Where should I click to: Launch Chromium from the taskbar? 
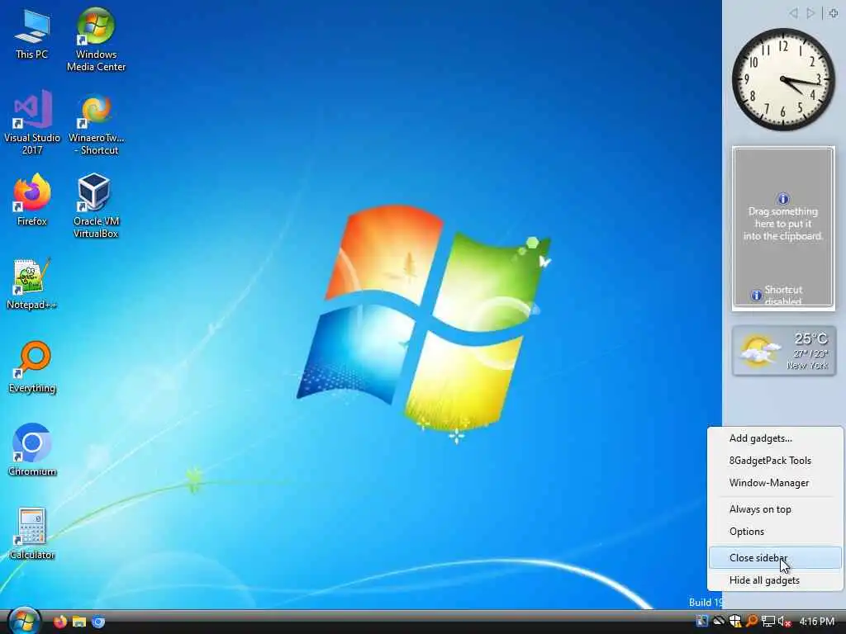coord(98,622)
